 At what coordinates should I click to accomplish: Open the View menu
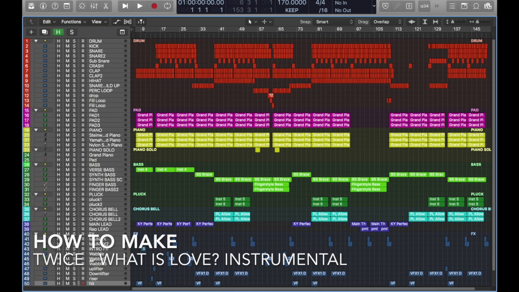pyautogui.click(x=99, y=22)
